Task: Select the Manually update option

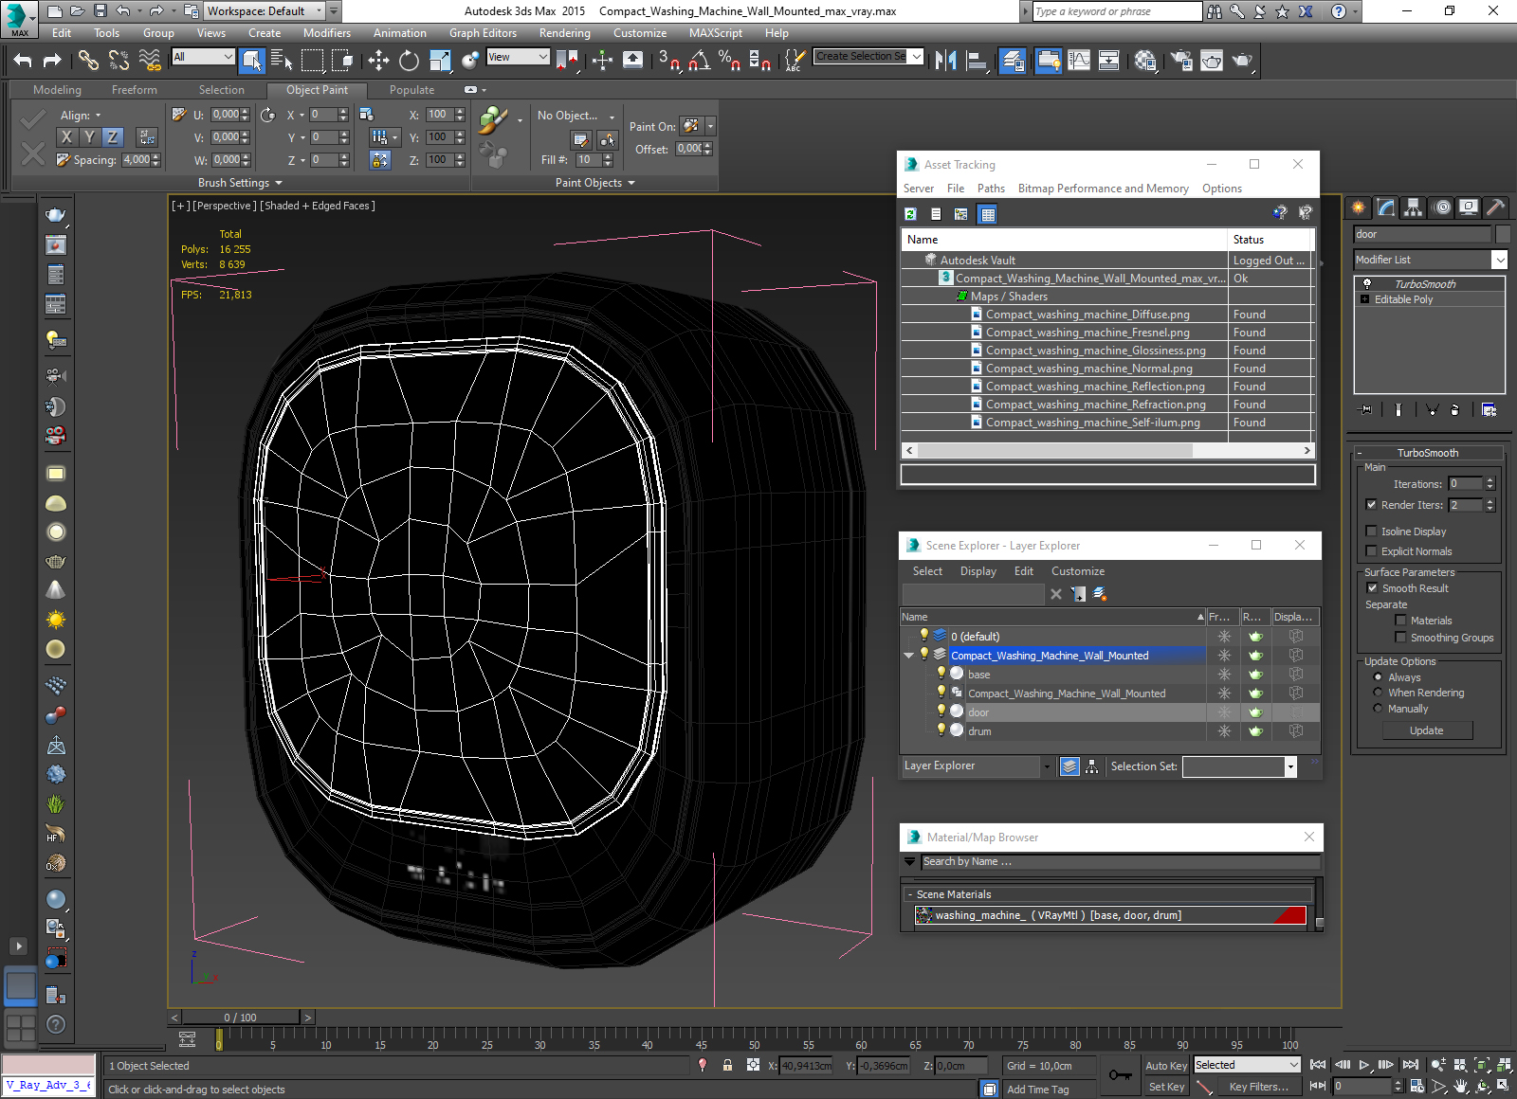Action: click(x=1378, y=709)
